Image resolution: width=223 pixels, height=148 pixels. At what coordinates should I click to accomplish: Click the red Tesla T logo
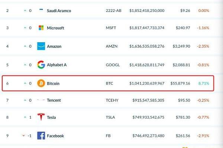tap(41, 117)
